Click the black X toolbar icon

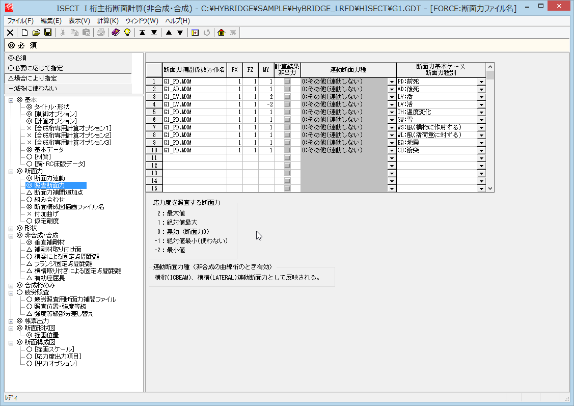pyautogui.click(x=10, y=33)
